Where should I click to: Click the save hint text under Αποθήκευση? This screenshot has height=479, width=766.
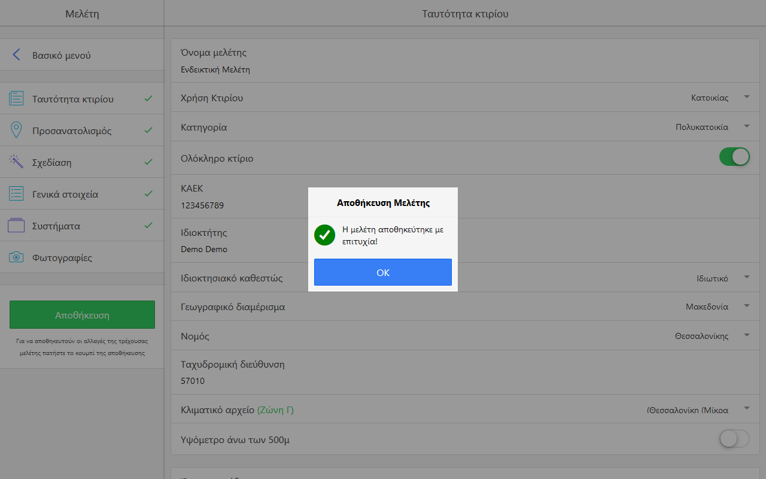(x=82, y=347)
